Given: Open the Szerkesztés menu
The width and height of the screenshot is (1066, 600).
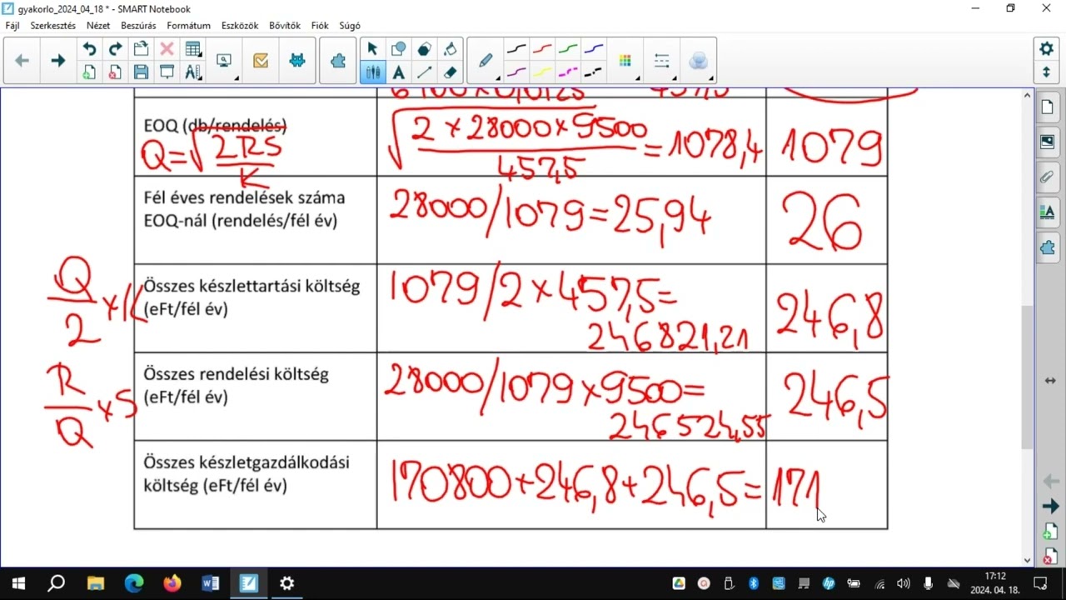Looking at the screenshot, I should [x=52, y=26].
